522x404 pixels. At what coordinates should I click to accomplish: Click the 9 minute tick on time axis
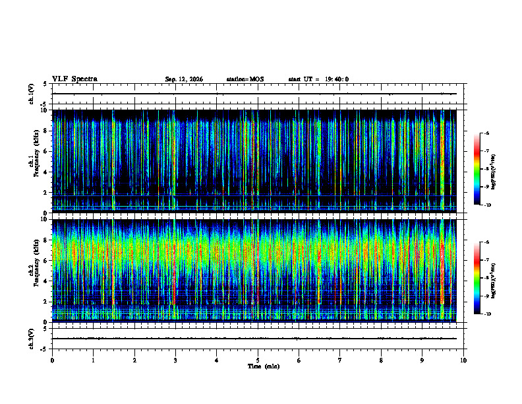click(x=422, y=360)
